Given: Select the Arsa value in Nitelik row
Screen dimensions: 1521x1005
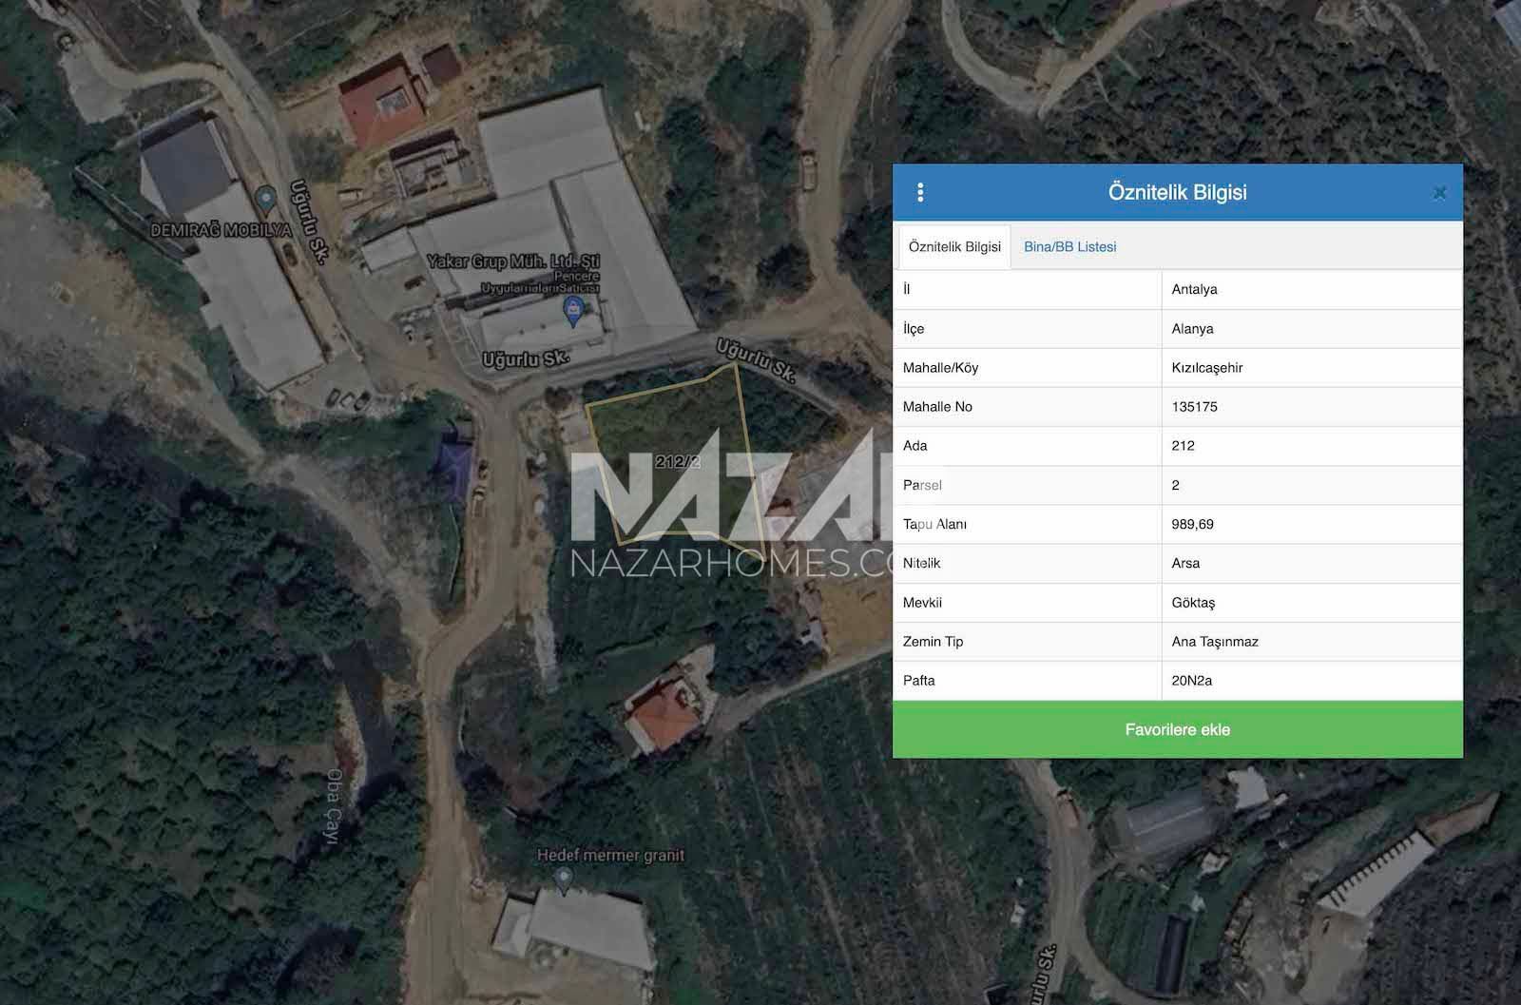Looking at the screenshot, I should click(x=1185, y=564).
